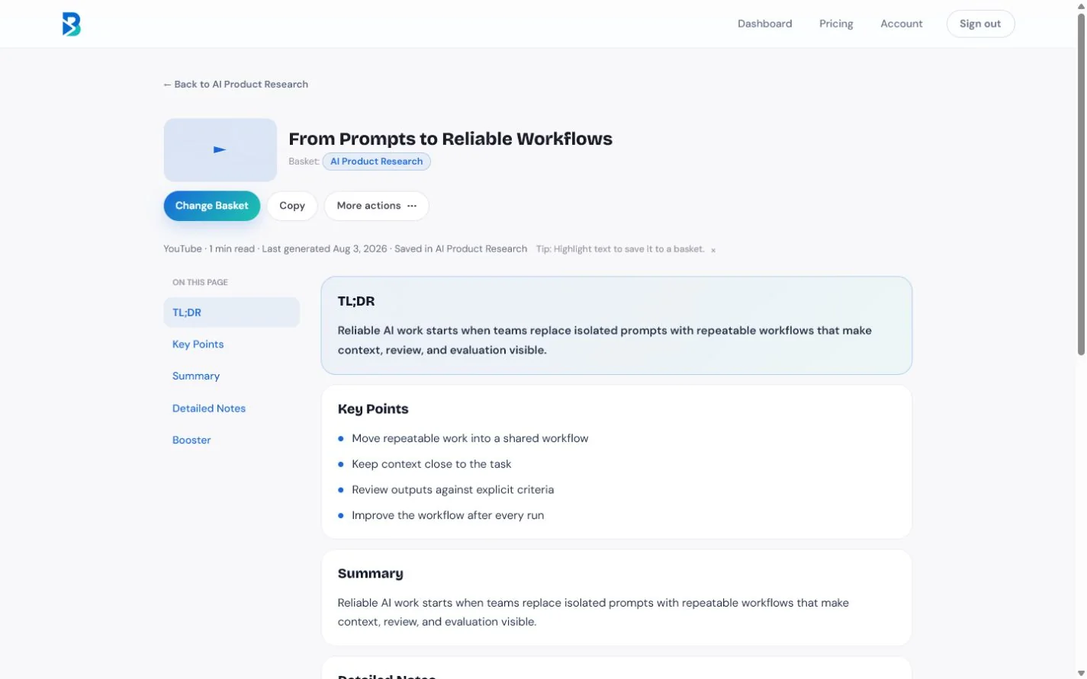Open the Dashboard page
The height and width of the screenshot is (679, 1087).
764,24
